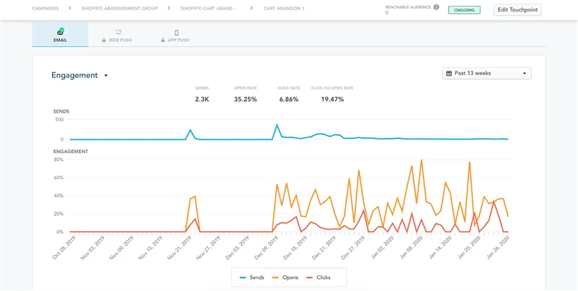578x291 pixels.
Task: Toggle Clicks series in chart legend
Action: click(x=319, y=277)
